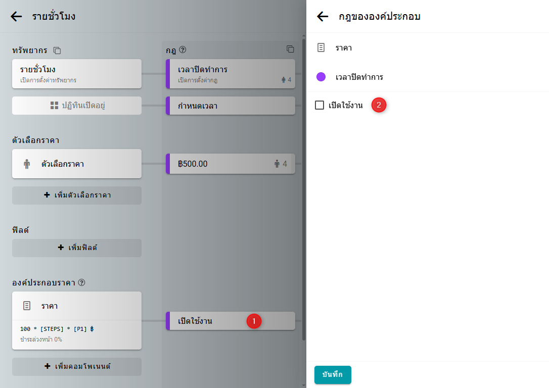Click purple circle beside เวลาปิดทำการ

click(x=321, y=77)
